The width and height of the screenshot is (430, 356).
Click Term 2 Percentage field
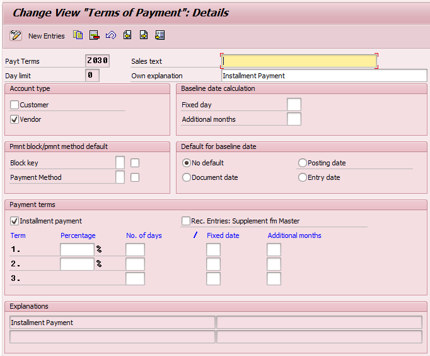click(x=77, y=264)
